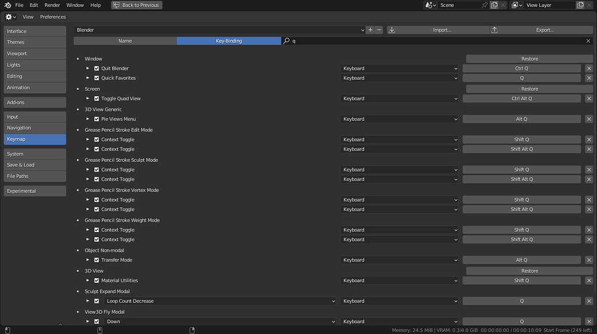Screen dimensions: 597x334
Task: Uncheck Material Utilities keymap entry
Action: click(x=96, y=280)
